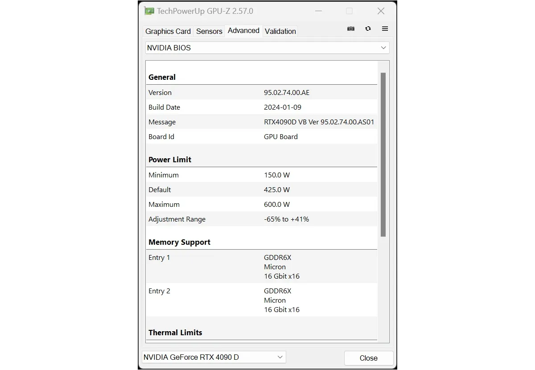Click the GPU-Z app icon in title bar
The image size is (535, 370).
(149, 11)
